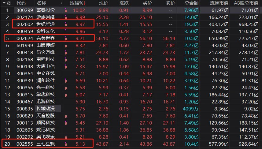Sort by 卖价 column header
The height and width of the screenshot is (149, 262).
pyautogui.click(x=170, y=3)
